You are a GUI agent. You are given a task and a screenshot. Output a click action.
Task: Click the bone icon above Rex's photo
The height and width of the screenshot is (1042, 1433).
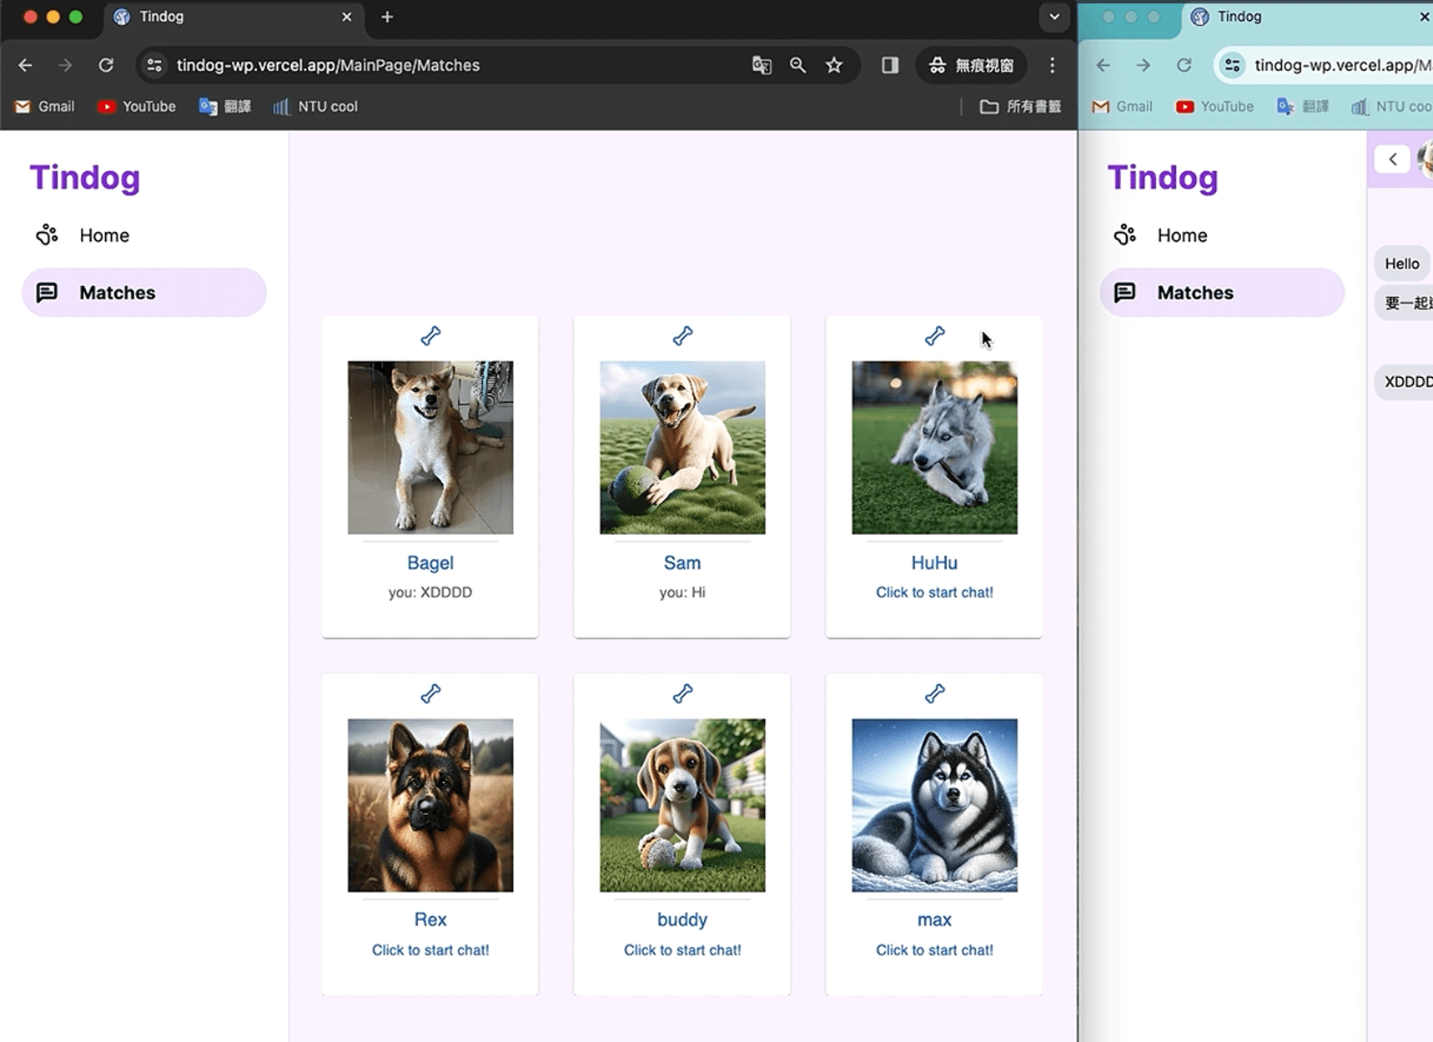coord(430,694)
